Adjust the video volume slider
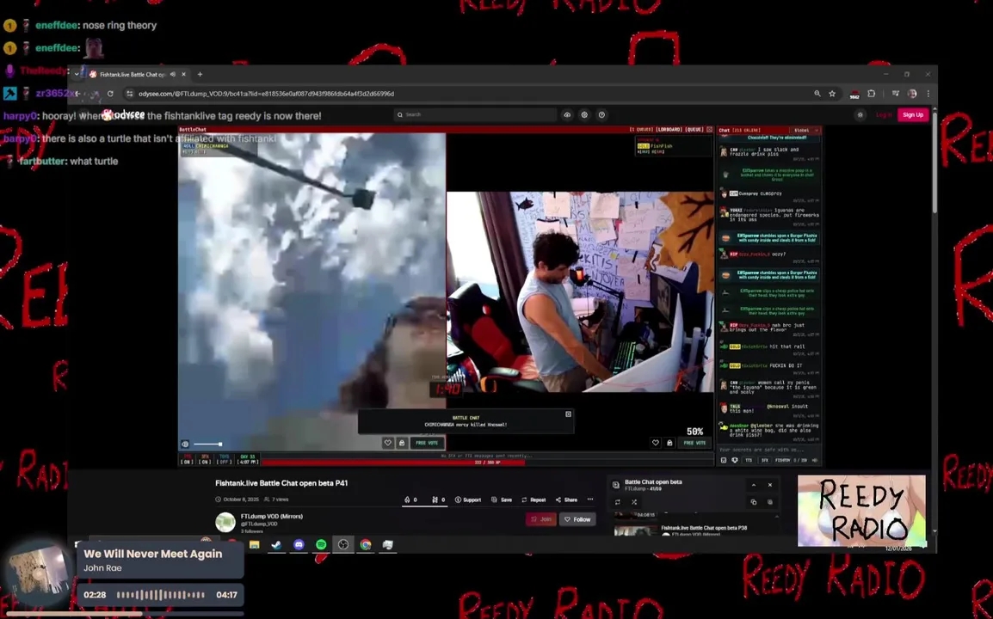Image resolution: width=993 pixels, height=619 pixels. 207,444
